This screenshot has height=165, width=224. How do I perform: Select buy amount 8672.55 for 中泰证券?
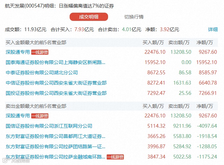click(x=156, y=73)
